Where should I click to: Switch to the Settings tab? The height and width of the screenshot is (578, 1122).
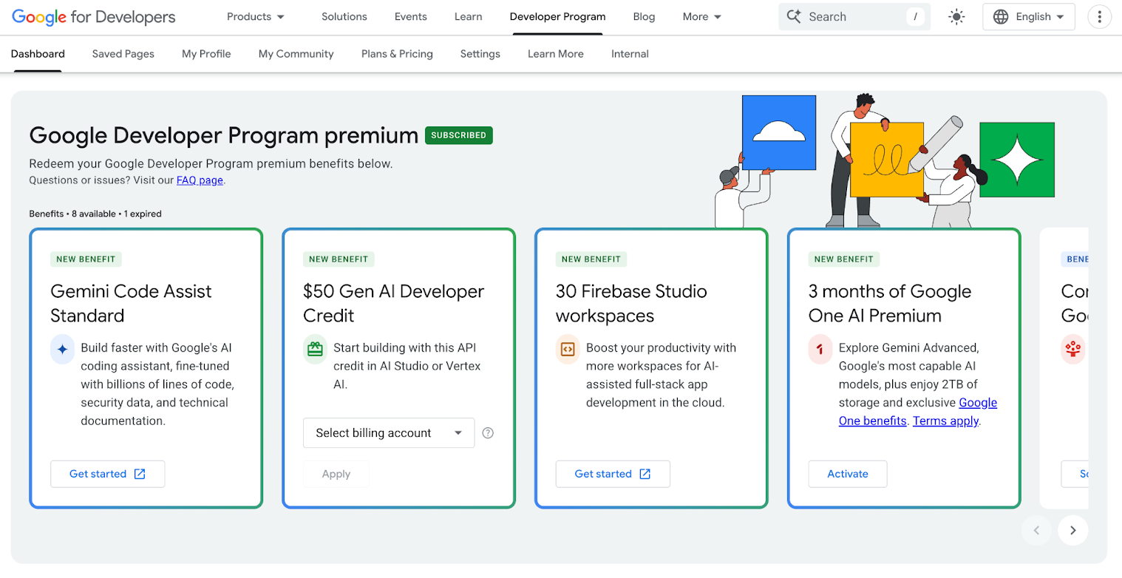[x=480, y=54]
